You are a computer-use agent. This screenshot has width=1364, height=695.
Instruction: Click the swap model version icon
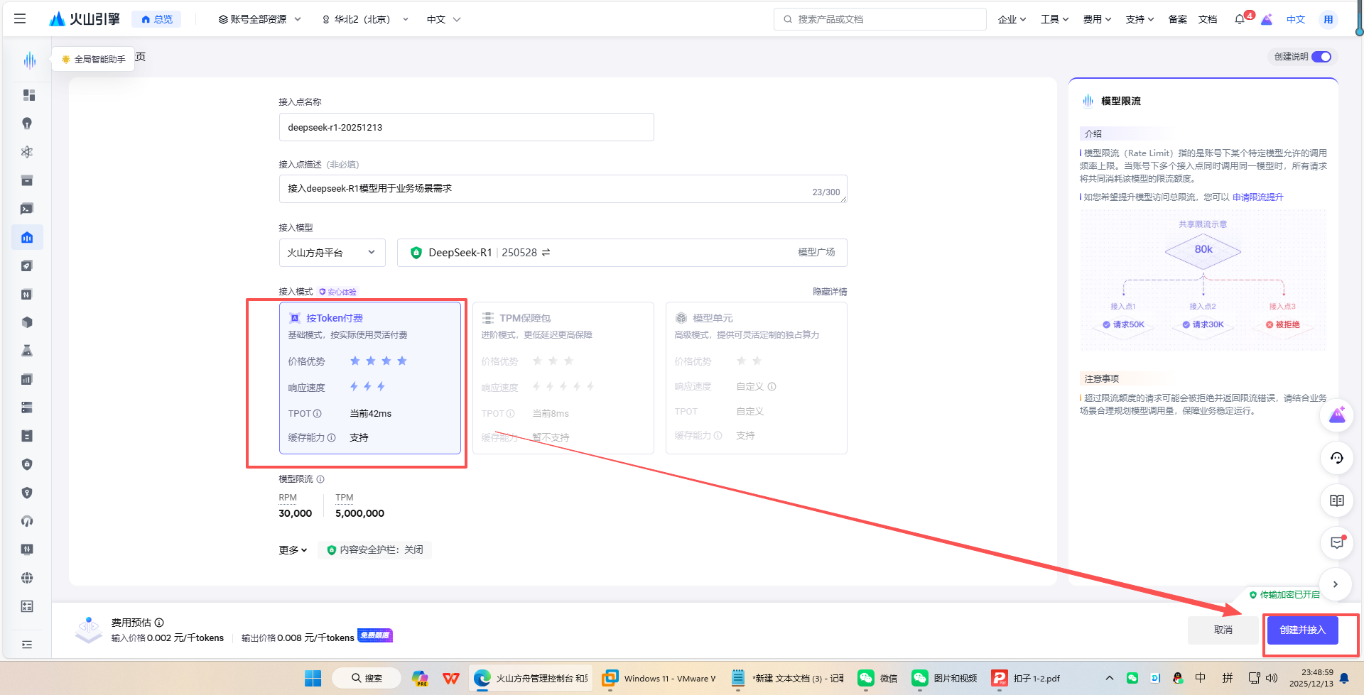point(546,253)
